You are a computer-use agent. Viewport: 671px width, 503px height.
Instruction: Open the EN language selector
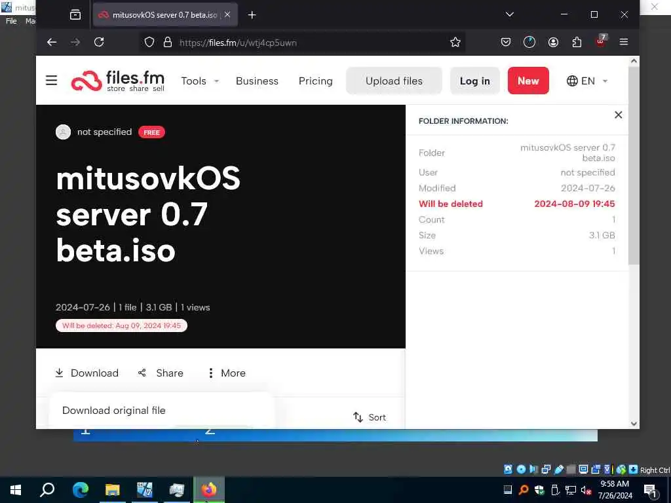[587, 81]
